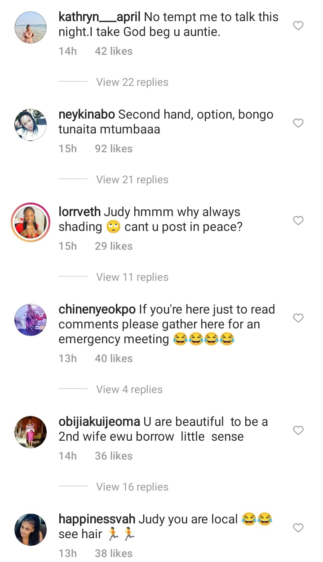Expand View 22 replies

click(132, 82)
